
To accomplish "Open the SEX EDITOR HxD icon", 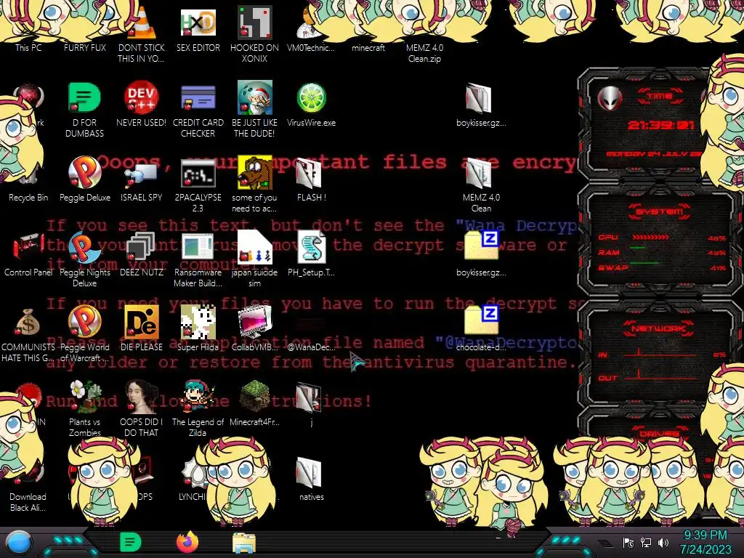I will click(x=198, y=23).
